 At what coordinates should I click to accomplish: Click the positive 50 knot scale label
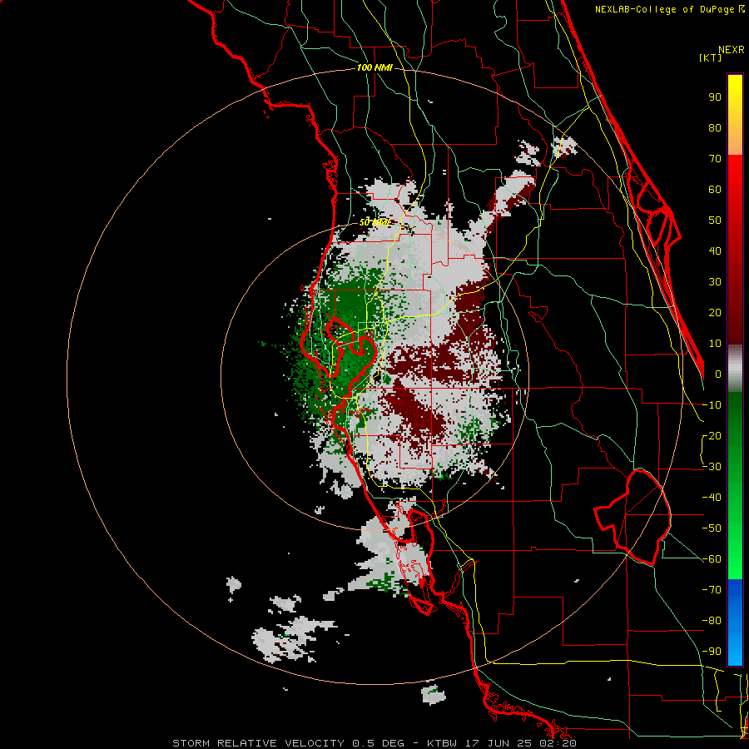pos(715,221)
